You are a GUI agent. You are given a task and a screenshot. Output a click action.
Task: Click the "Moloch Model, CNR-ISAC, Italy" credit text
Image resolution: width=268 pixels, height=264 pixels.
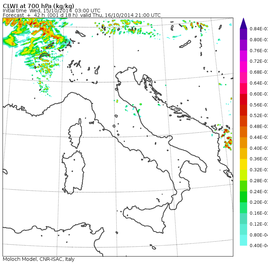coord(39,259)
